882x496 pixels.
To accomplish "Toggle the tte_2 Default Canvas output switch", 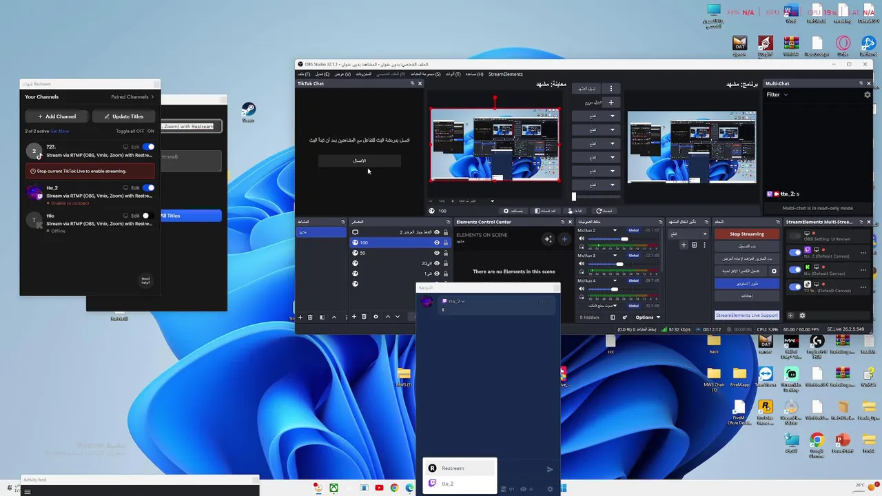I will pos(795,252).
